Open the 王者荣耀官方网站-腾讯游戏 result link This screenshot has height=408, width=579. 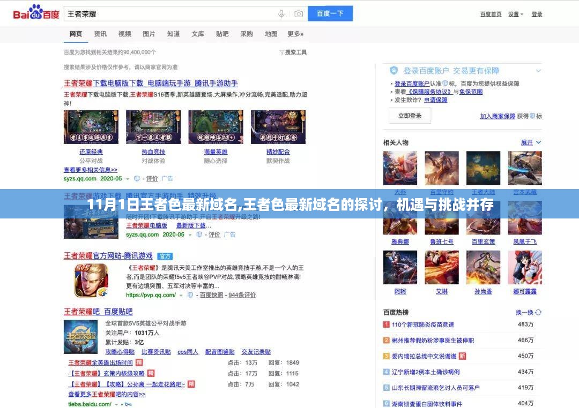[108, 256]
